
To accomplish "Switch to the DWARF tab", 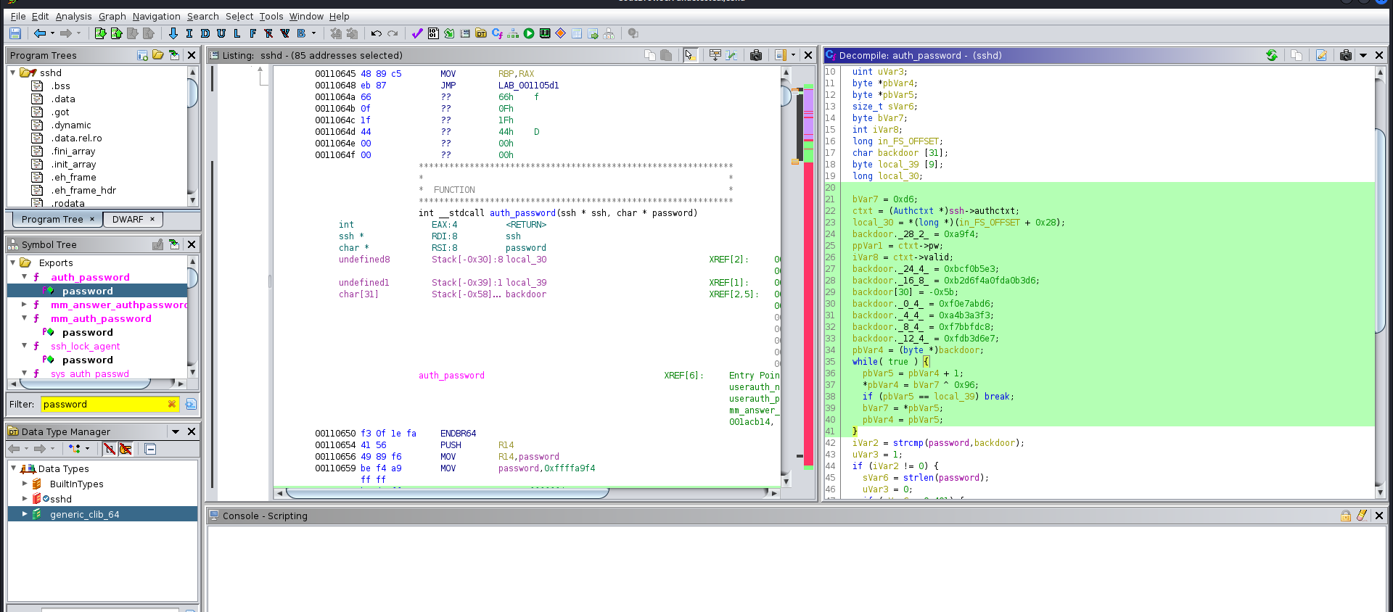I will click(128, 219).
